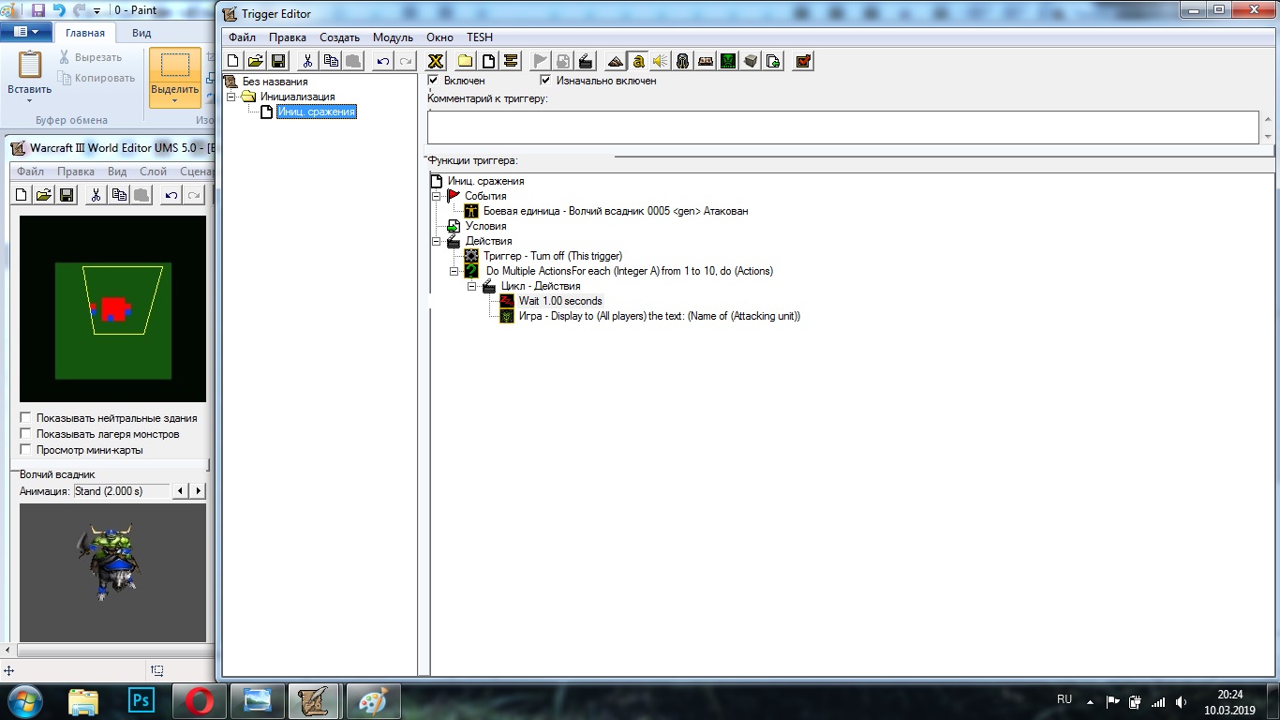Image resolution: width=1280 pixels, height=720 pixels.
Task: Add new action with clapperboard toolbar icon
Action: [x=586, y=61]
